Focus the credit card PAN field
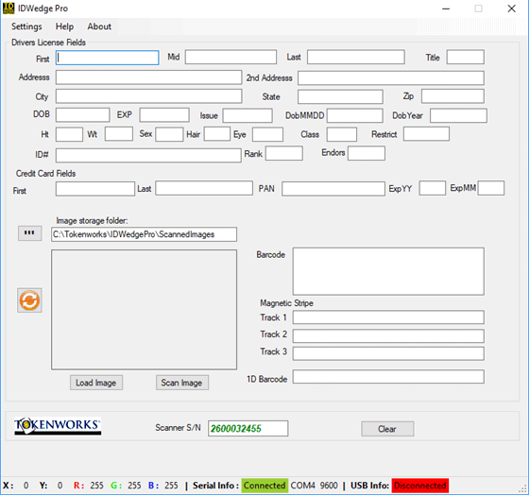Screen dimensions: 530x496 [333, 189]
